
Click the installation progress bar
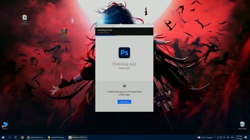click(x=124, y=35)
